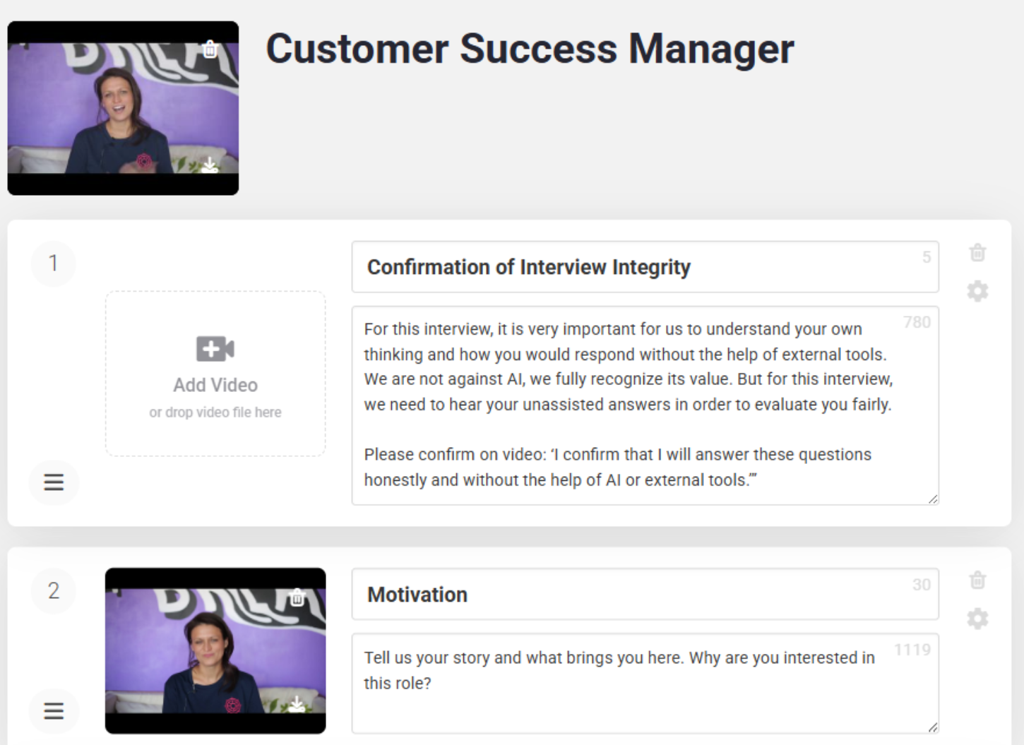Click the 'Customer Success Manager' heading
The image size is (1024, 745).
[x=530, y=49]
